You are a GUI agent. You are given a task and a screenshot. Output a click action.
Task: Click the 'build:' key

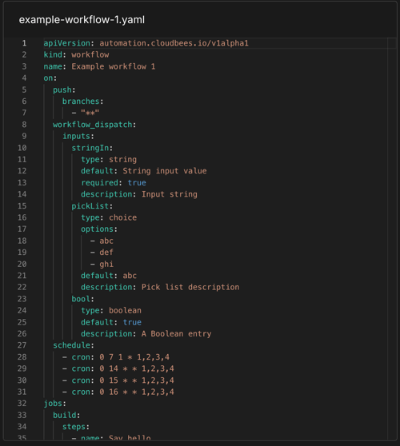(x=66, y=416)
